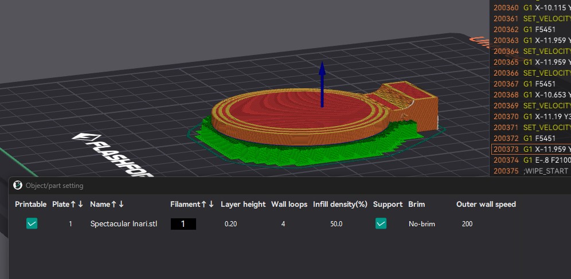571x279 pixels.
Task: Edit the wall loops value 4
Action: click(283, 224)
